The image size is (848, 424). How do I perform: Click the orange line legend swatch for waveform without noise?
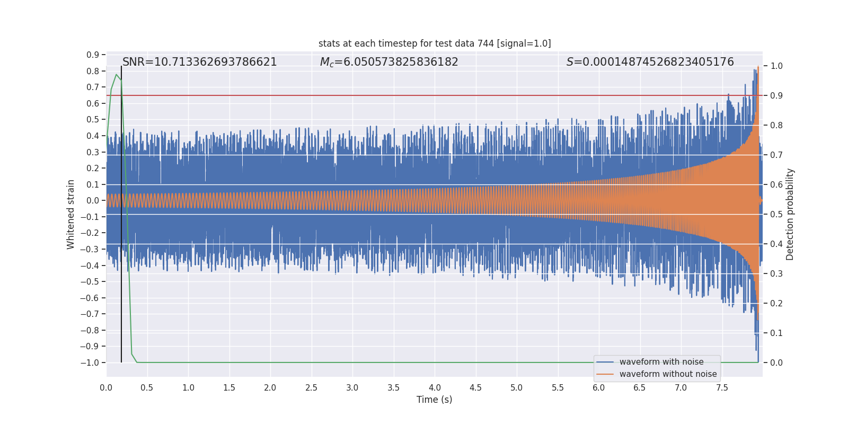coord(605,374)
